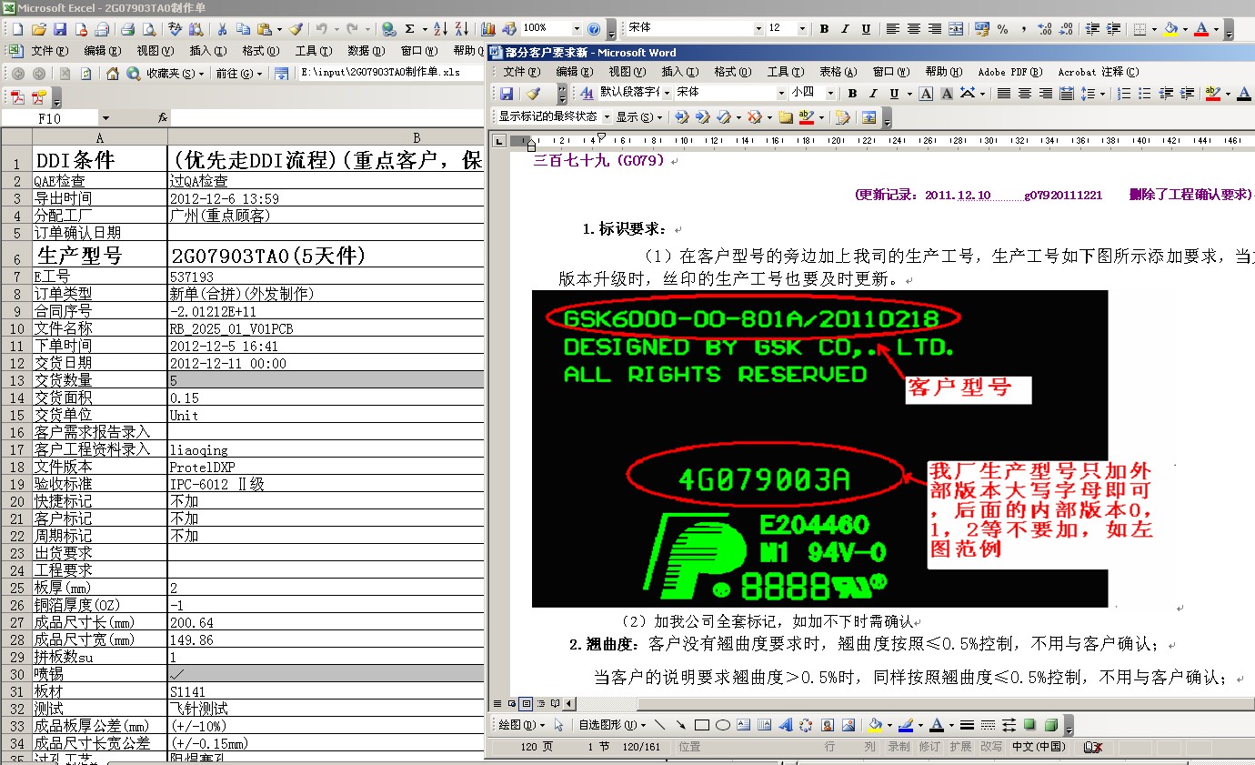
Task: Open Excel Font Color red A swatch
Action: point(1201,28)
